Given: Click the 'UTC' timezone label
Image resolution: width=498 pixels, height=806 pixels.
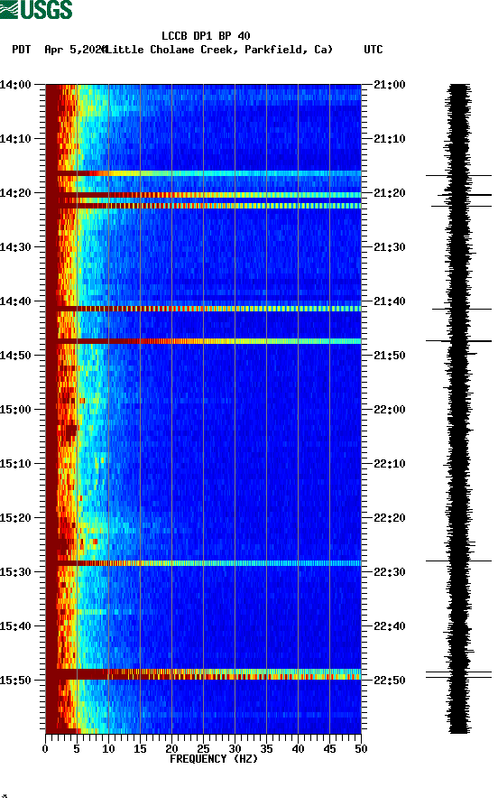Looking at the screenshot, I should click(373, 50).
